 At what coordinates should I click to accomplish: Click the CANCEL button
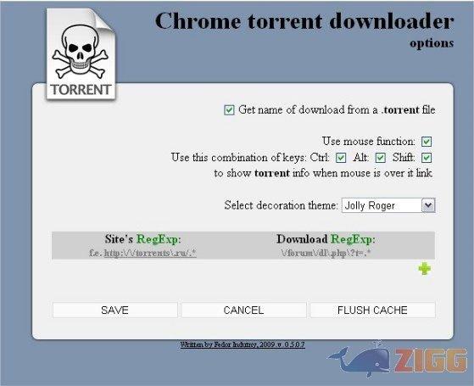pos(243,310)
